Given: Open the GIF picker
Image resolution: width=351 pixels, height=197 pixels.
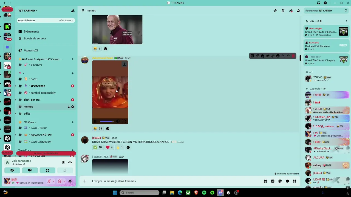Looking at the screenshot, I should point(273,181).
